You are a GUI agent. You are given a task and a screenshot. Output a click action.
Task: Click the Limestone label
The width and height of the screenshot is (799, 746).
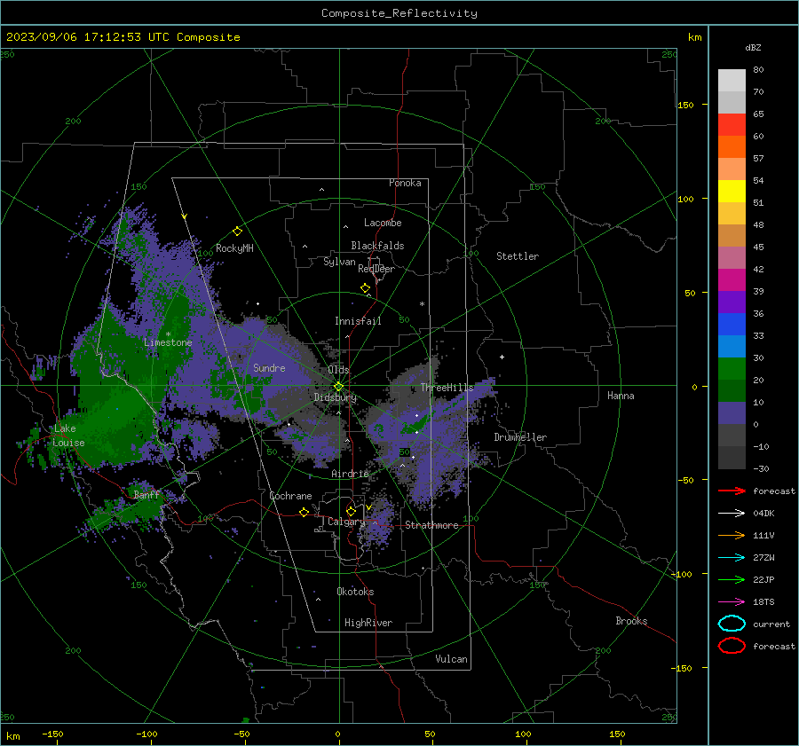(x=168, y=342)
